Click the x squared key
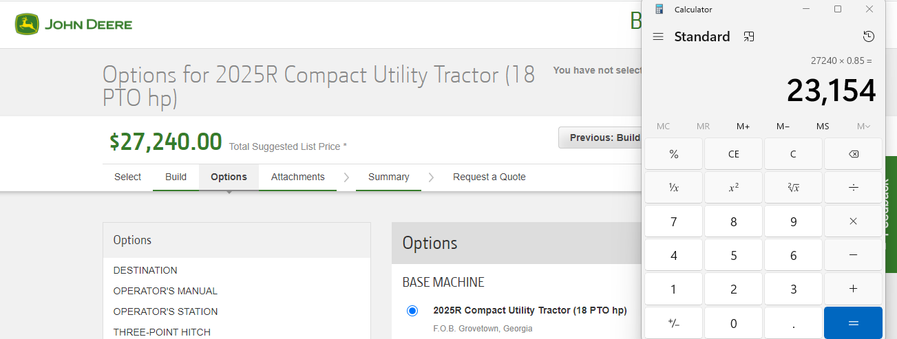 point(733,188)
